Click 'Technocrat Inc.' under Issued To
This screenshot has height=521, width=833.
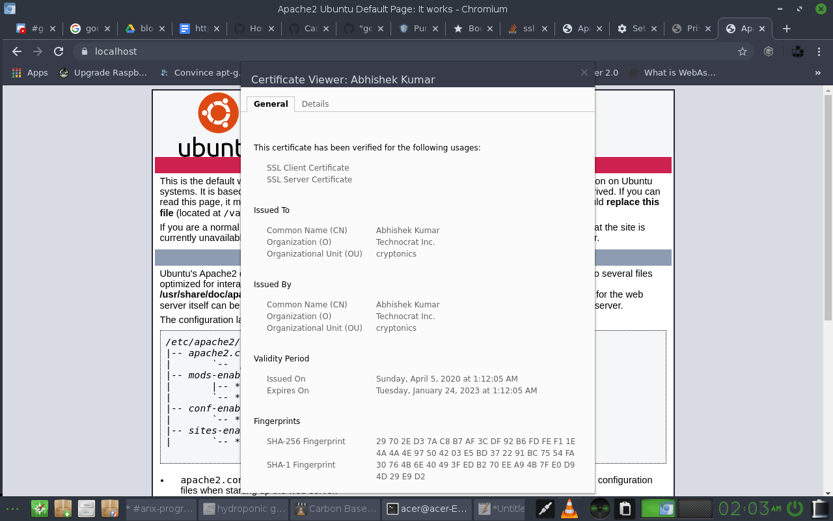[405, 242]
